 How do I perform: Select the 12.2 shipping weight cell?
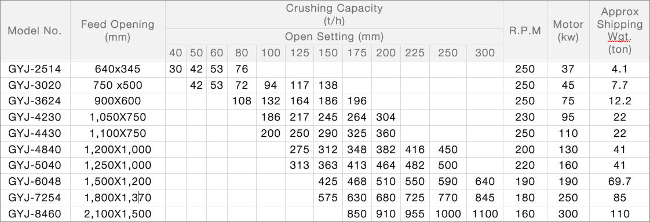619,101
